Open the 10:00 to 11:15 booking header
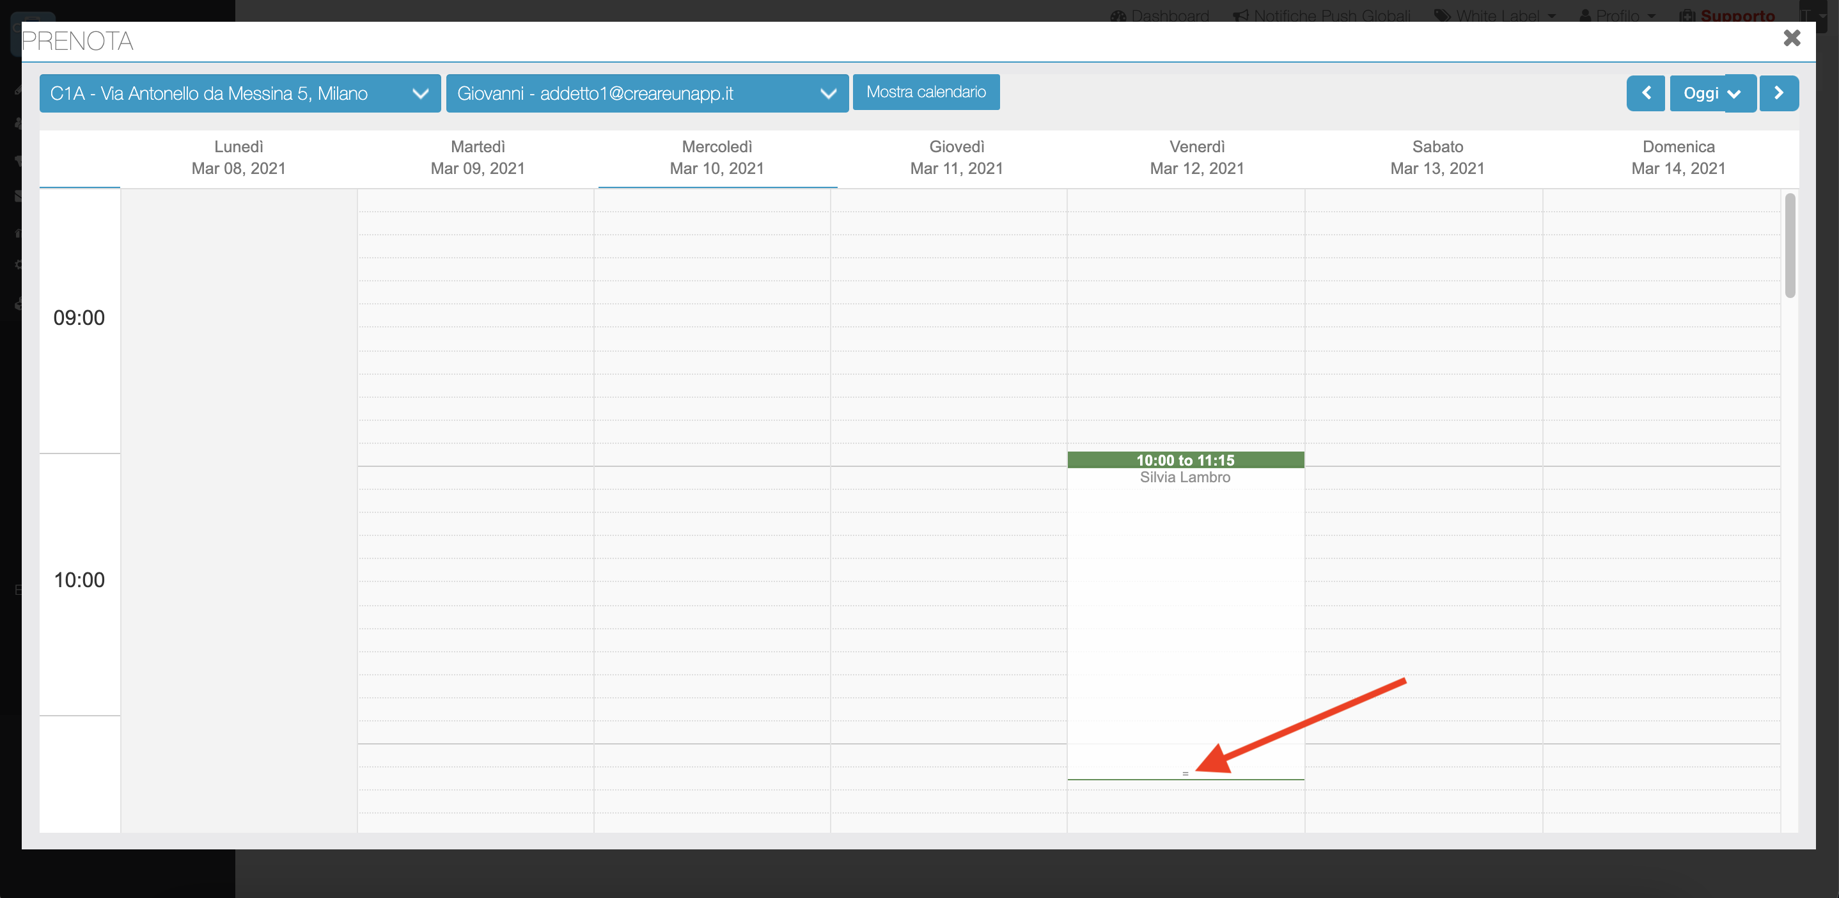This screenshot has width=1839, height=898. pos(1185,461)
